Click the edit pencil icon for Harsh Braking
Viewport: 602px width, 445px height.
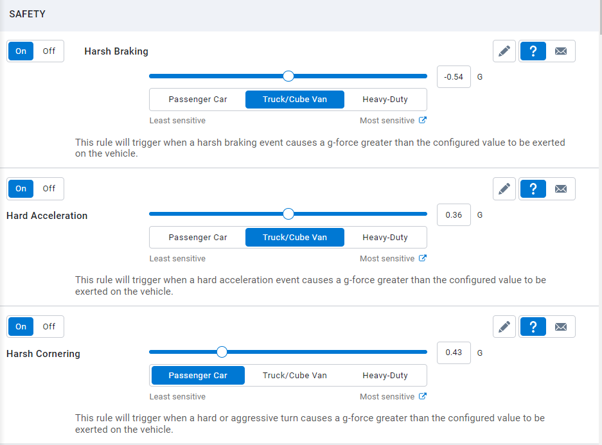point(504,51)
